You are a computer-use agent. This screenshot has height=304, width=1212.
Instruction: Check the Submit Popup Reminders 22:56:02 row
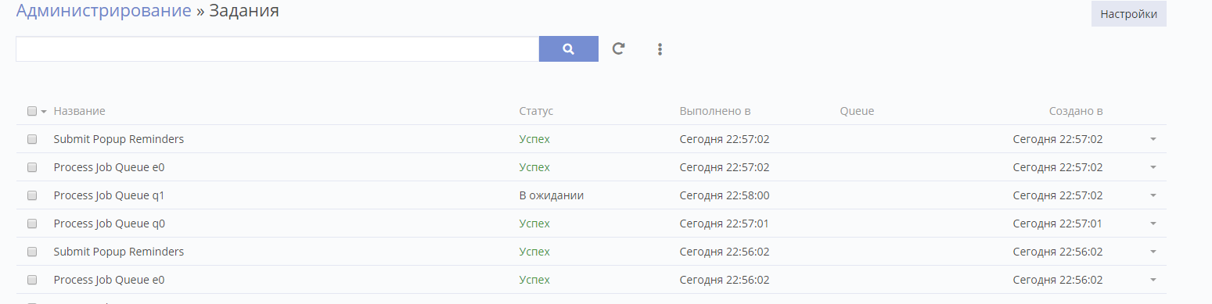click(32, 252)
